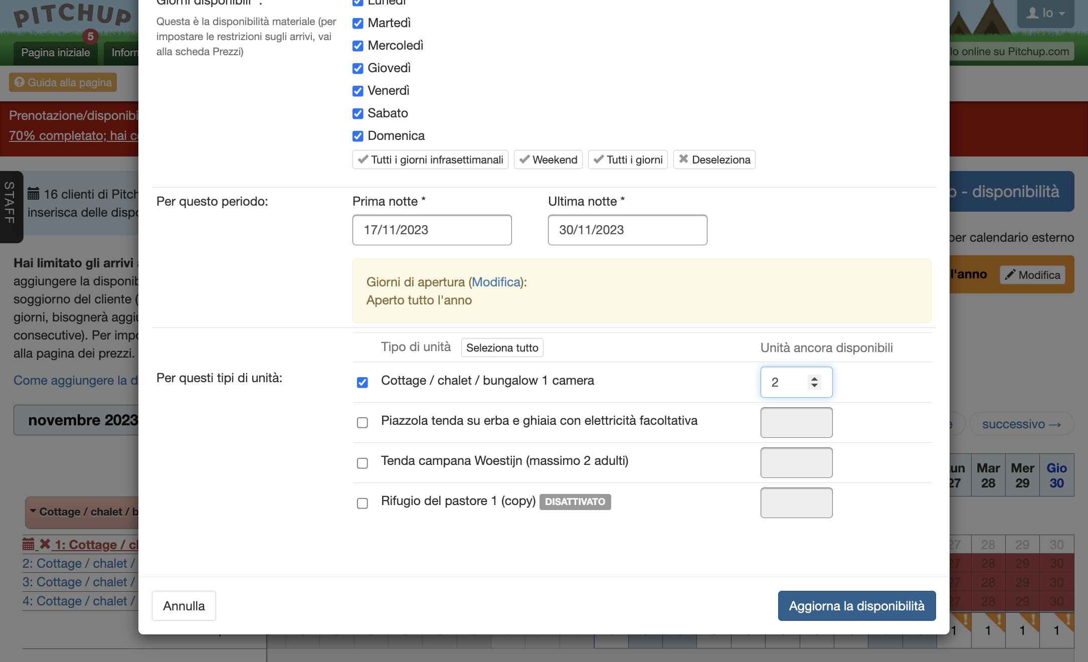Click the Deseleziona button
1088x662 pixels.
tap(714, 159)
